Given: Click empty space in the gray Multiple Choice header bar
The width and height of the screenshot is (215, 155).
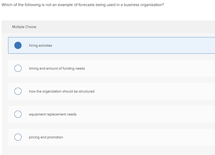Looking at the screenshot, I should coord(126,27).
